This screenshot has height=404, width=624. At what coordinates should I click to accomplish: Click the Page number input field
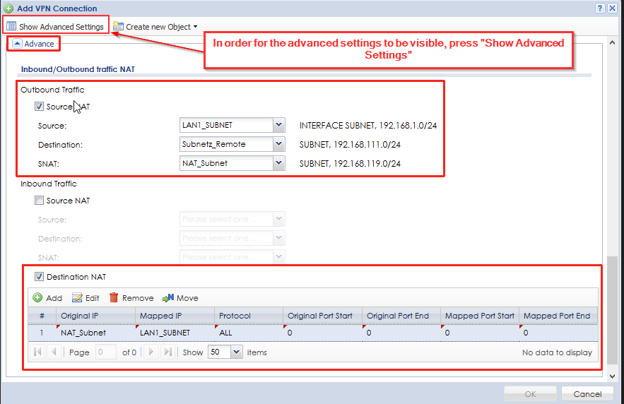[x=105, y=352]
